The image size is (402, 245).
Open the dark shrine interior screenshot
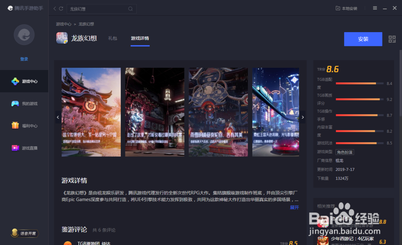(x=155, y=112)
